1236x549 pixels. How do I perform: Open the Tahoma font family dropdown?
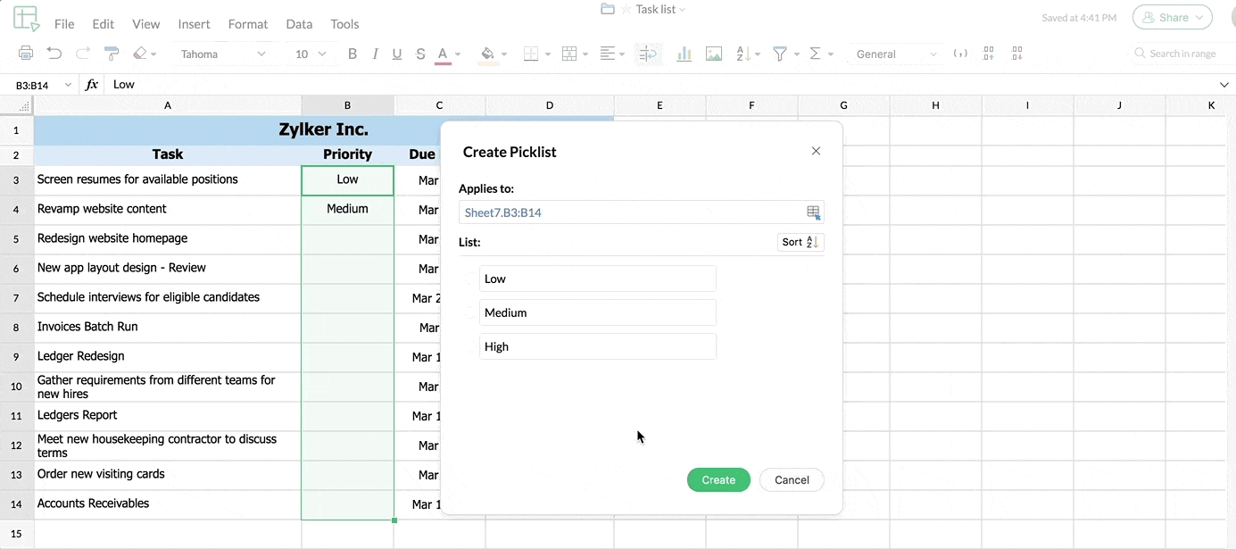click(x=223, y=54)
